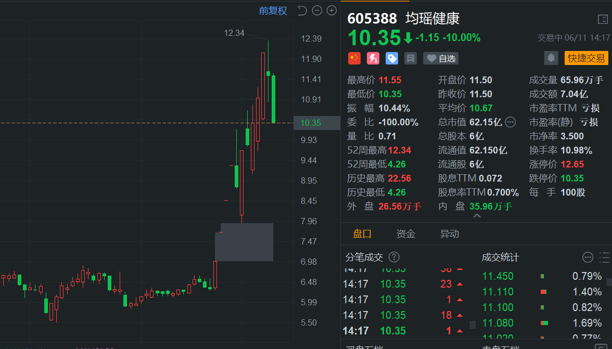Click the 市净率 value 3.500
Viewport: 612px width, 349px height.
click(572, 136)
